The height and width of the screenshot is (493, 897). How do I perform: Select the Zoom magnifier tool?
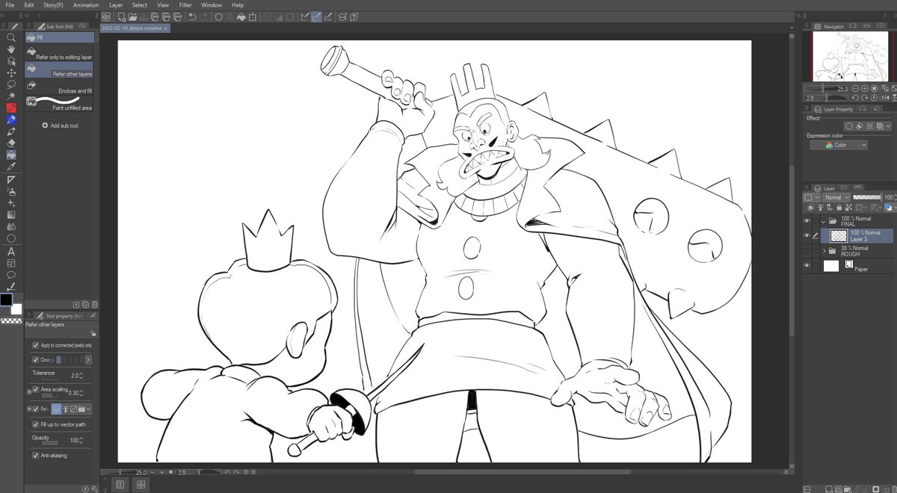[x=11, y=37]
